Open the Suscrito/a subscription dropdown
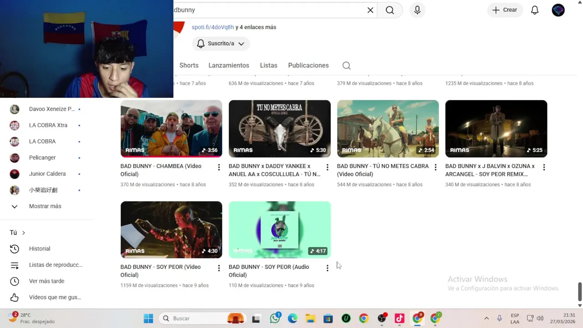 tap(221, 43)
